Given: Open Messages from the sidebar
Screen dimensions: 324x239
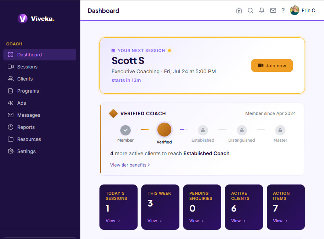Looking at the screenshot, I should [40, 115].
